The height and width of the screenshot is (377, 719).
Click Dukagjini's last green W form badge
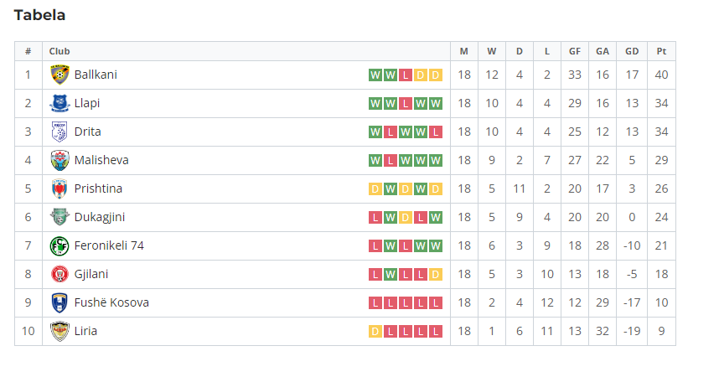436,217
